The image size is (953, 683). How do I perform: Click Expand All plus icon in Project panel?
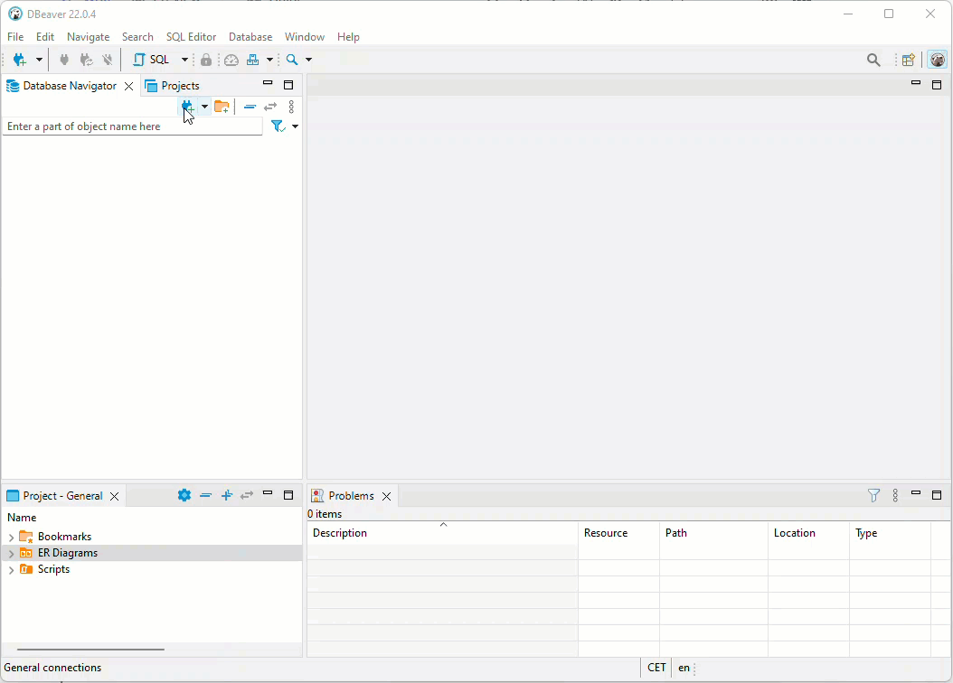(x=227, y=495)
